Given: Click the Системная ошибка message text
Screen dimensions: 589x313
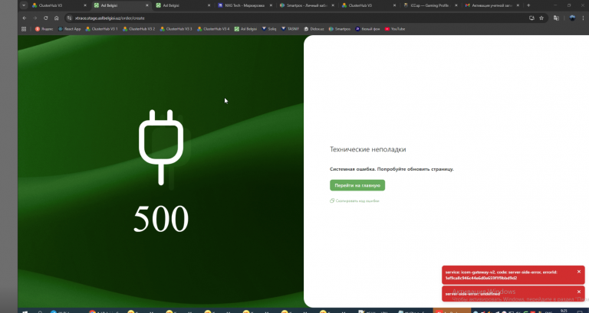Looking at the screenshot, I should 392,169.
